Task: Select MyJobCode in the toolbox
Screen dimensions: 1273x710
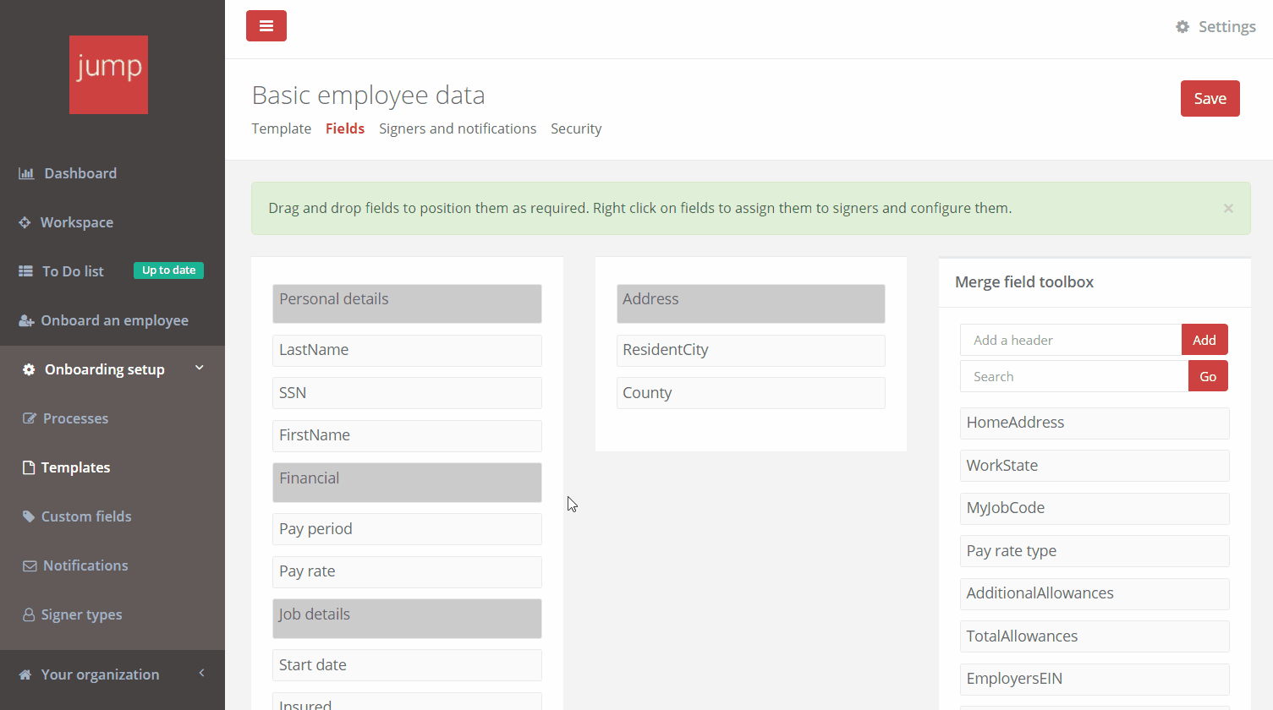Action: click(x=1095, y=508)
